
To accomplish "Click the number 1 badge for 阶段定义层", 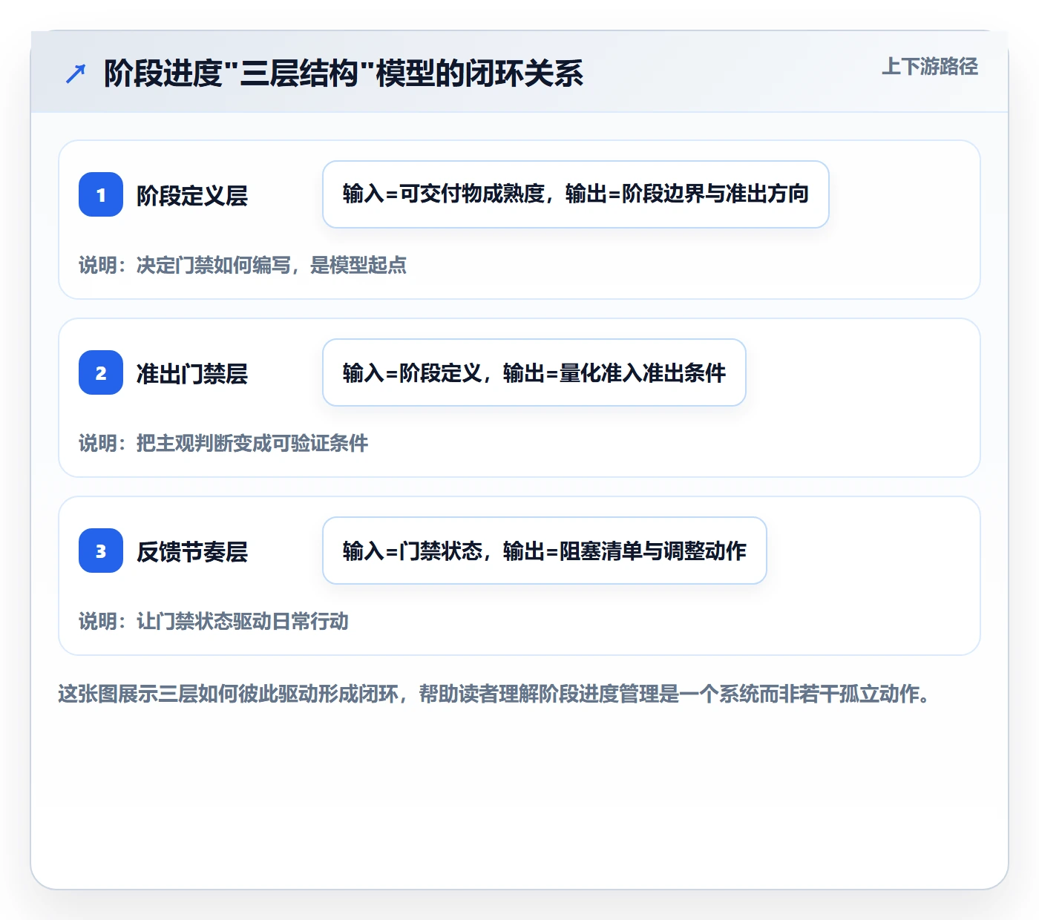I will 101,194.
